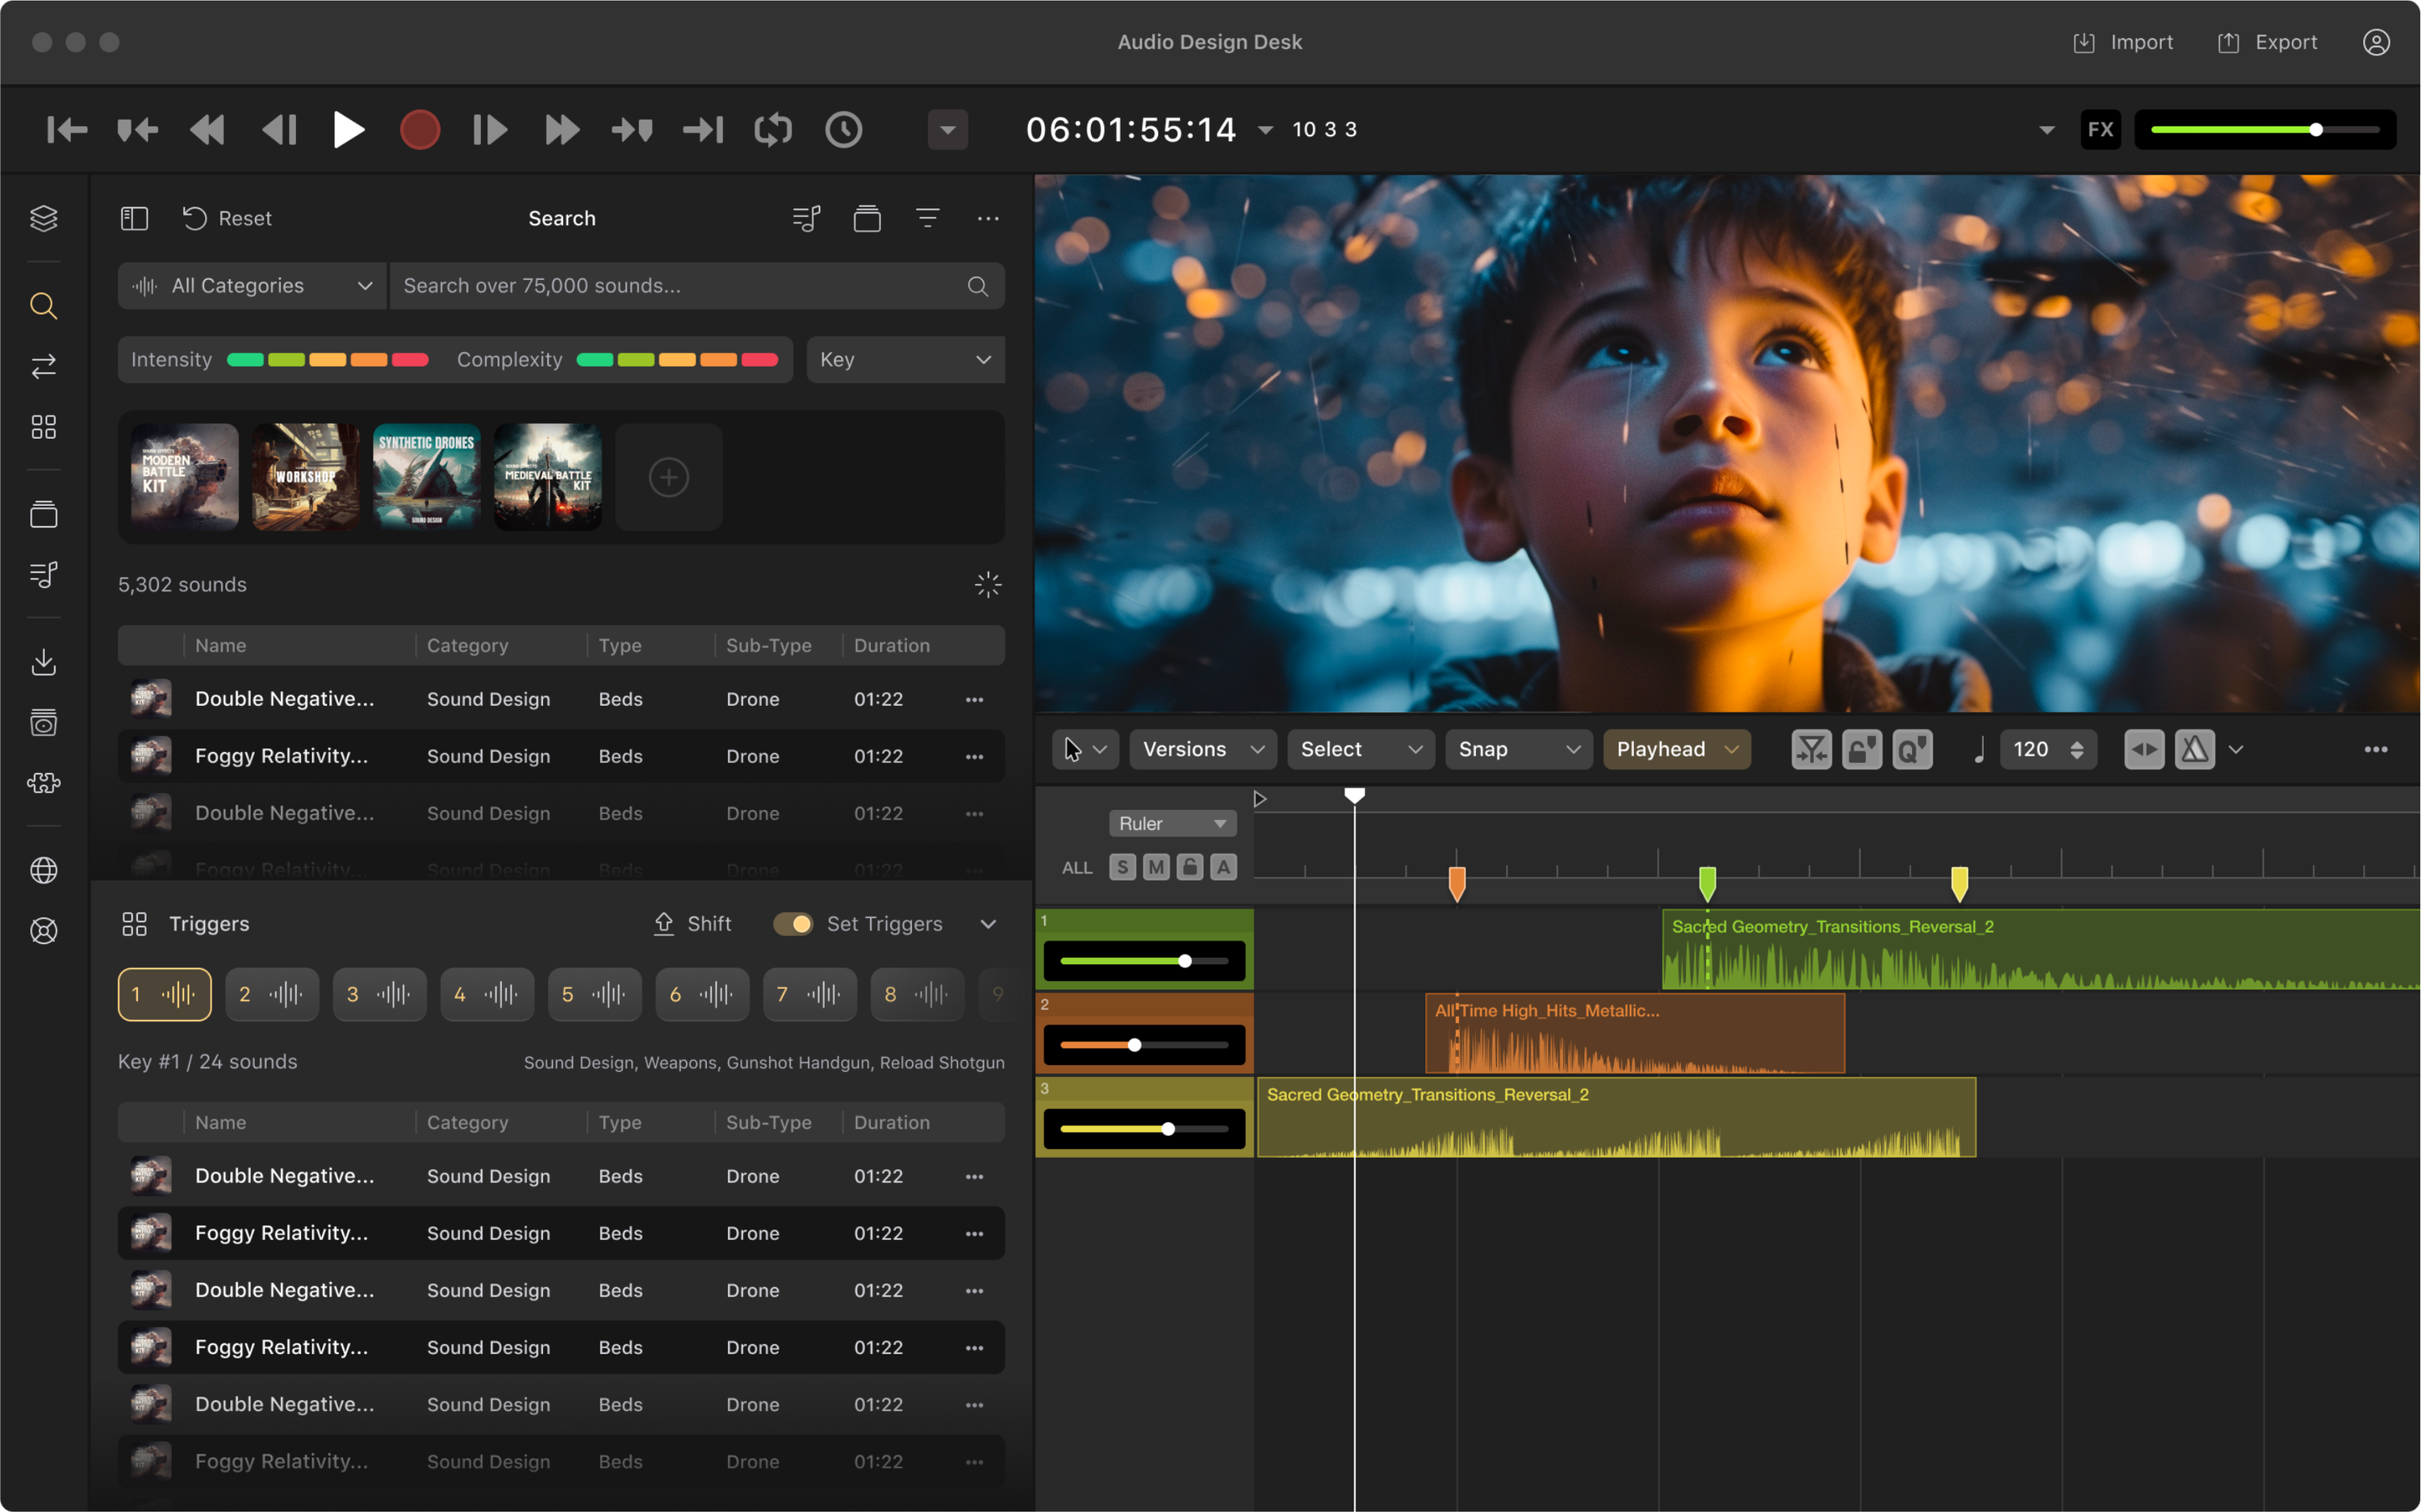Expand the Snap dropdown on the timeline

click(1517, 749)
